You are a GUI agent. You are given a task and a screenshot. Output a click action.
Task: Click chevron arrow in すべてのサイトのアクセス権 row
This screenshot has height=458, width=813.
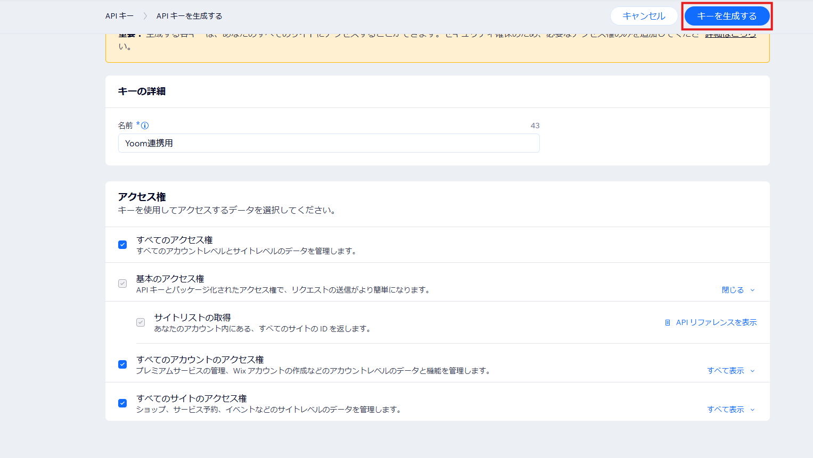[752, 410]
